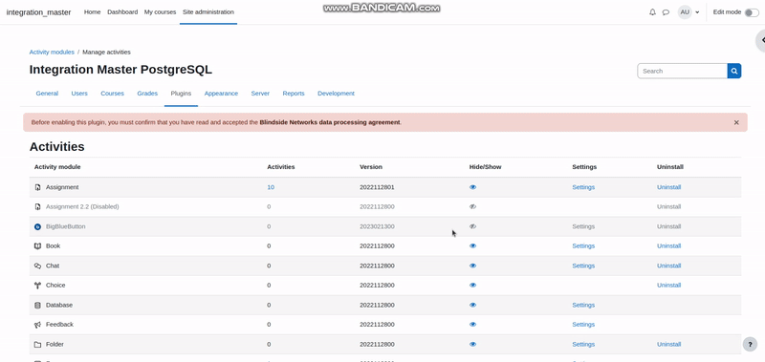Click the BigBlueButton module icon
The height and width of the screenshot is (362, 765).
click(37, 226)
